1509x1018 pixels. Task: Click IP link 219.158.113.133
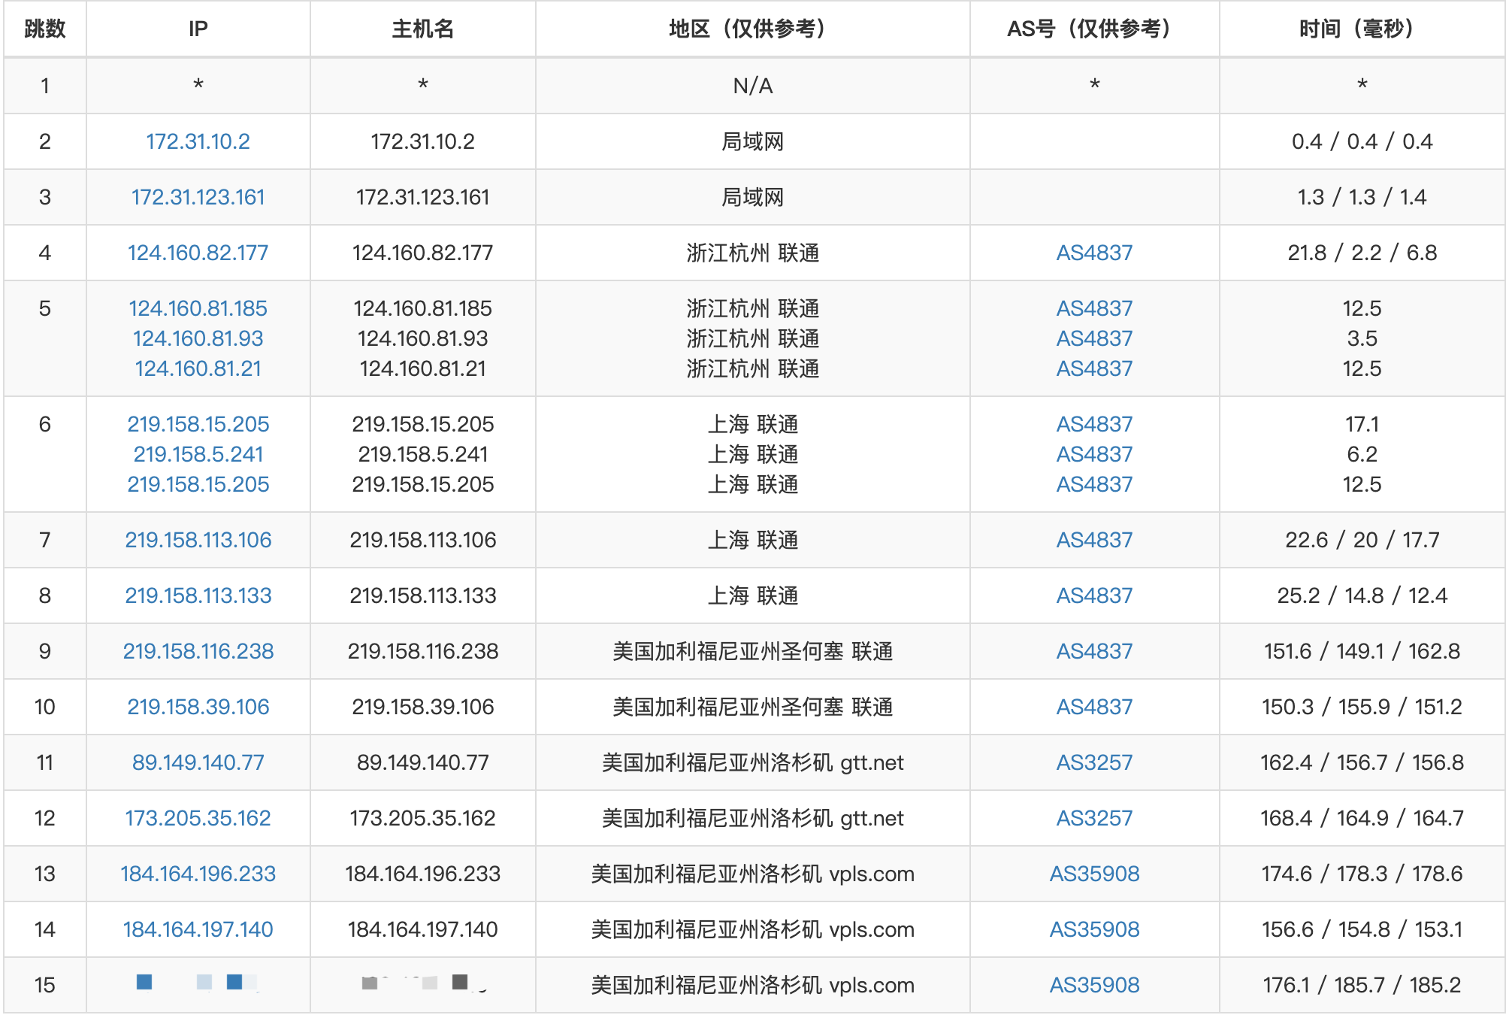[x=198, y=595]
